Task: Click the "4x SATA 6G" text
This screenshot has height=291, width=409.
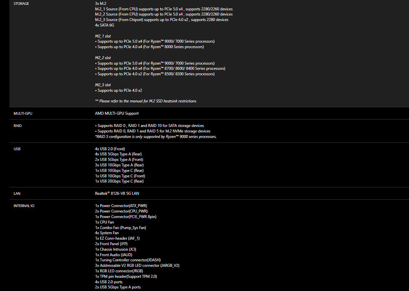Action: (x=104, y=25)
